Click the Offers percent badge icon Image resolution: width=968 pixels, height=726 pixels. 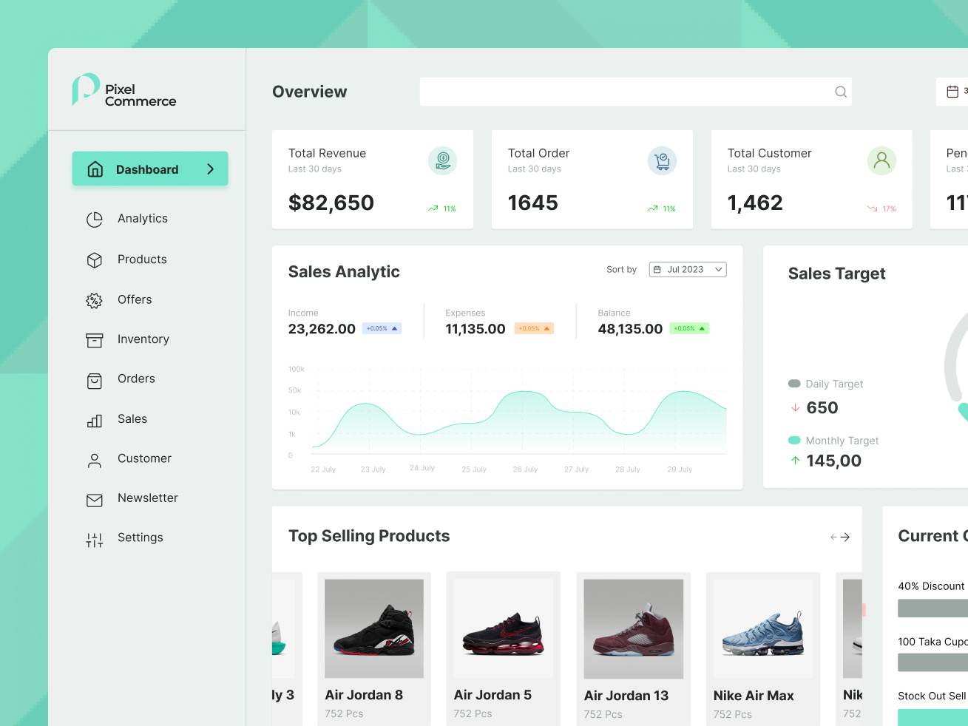95,300
